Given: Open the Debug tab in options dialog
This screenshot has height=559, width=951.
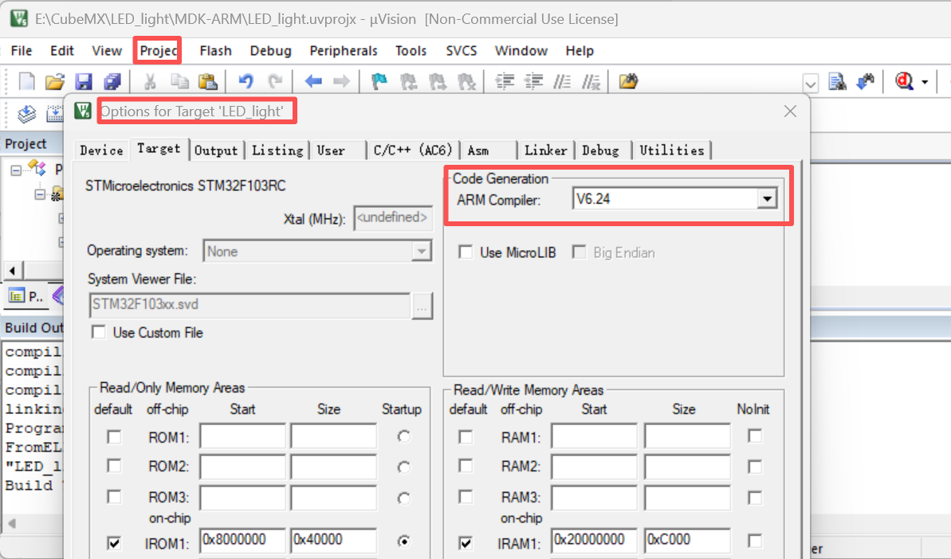Looking at the screenshot, I should click(601, 150).
